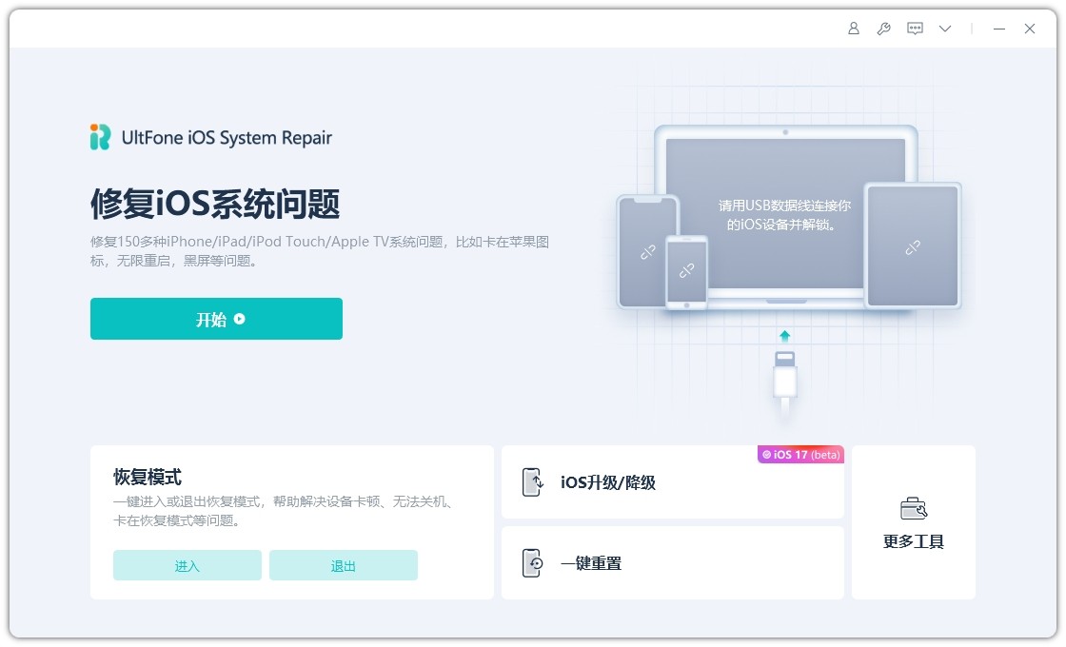The height and width of the screenshot is (647, 1066).
Task: Click the UltFone iOS System Repair title
Action: pos(227,138)
